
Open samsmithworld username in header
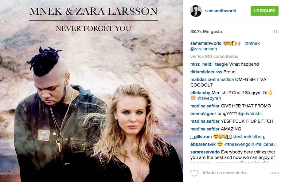click(x=221, y=11)
